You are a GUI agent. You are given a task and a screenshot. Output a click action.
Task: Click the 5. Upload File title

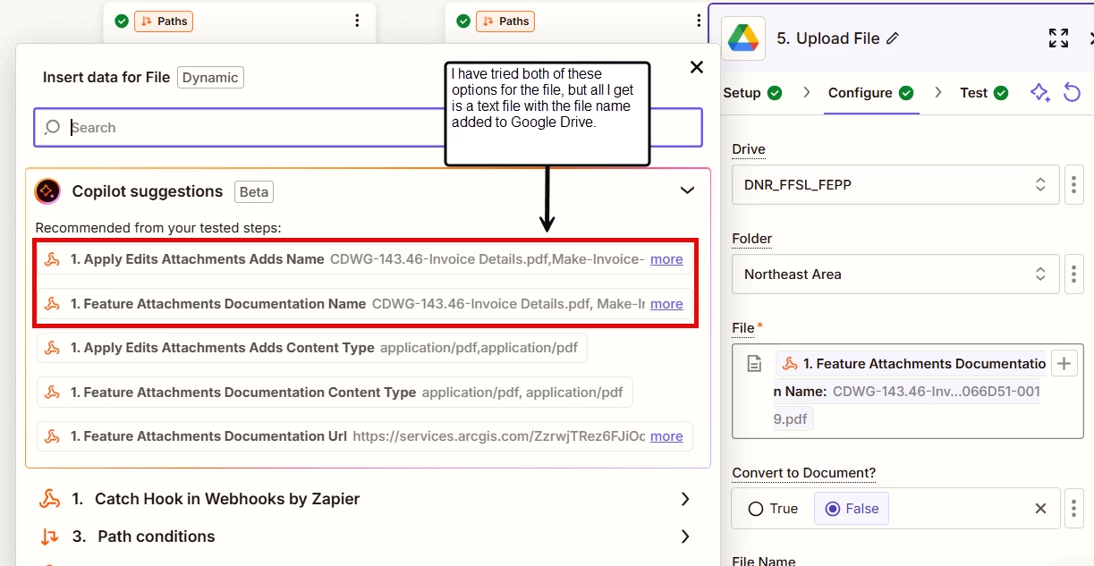(x=828, y=38)
